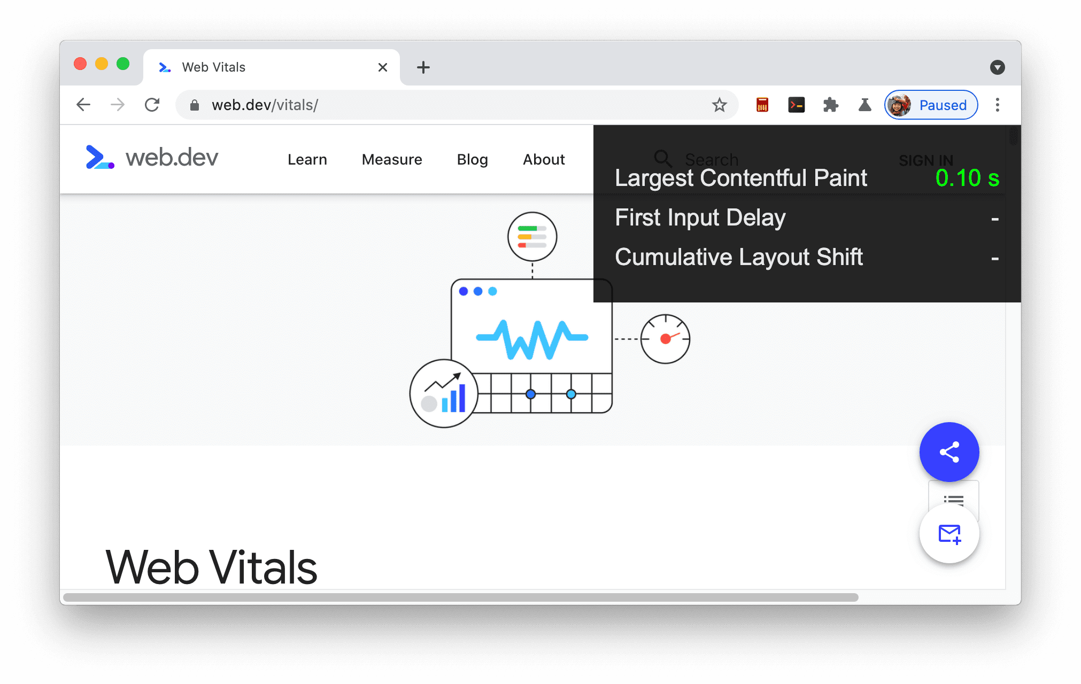Screen dimensions: 1081x684
Task: Click the share button on the page
Action: click(x=950, y=453)
